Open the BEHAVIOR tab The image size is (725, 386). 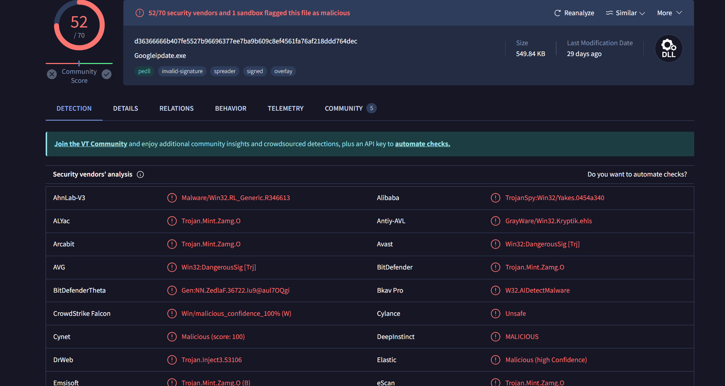point(230,109)
